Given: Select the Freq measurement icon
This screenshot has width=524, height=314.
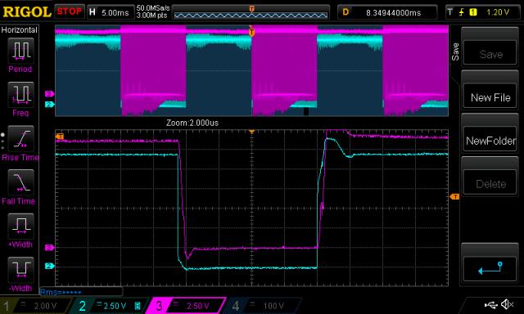Looking at the screenshot, I should coord(20,94).
